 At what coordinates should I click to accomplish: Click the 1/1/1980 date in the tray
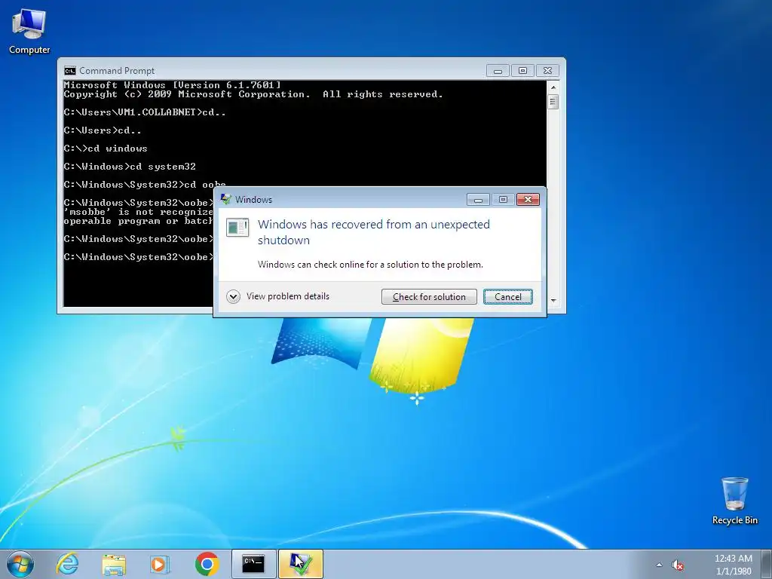click(x=734, y=571)
